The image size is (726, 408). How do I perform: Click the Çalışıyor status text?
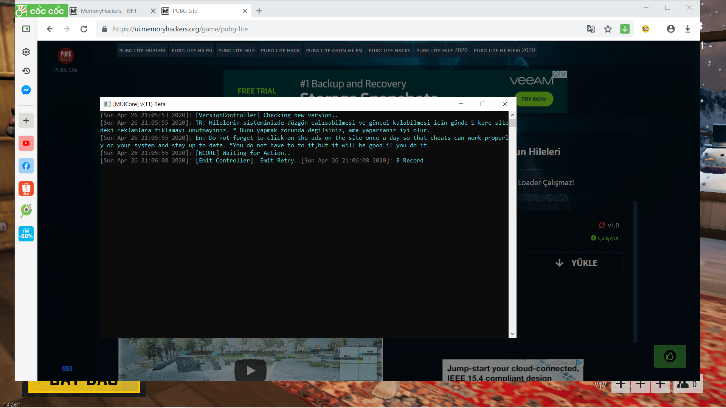coord(608,238)
